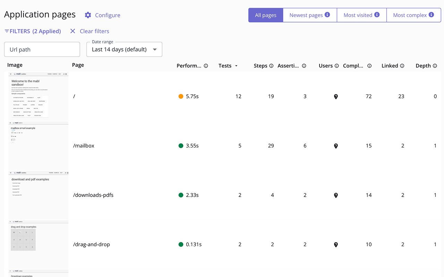This screenshot has width=444, height=277.
Task: Click the info icon beside Performance header
Action: pyautogui.click(x=206, y=66)
